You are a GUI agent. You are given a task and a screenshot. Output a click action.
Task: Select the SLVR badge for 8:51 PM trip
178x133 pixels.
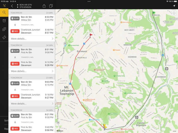coord(15,51)
